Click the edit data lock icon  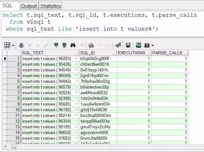click(21, 45)
